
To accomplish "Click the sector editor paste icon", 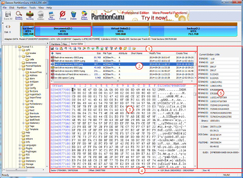I will 61,48.
